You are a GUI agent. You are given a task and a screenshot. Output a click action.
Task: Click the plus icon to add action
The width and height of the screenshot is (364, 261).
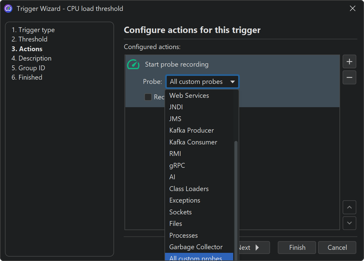(x=349, y=62)
